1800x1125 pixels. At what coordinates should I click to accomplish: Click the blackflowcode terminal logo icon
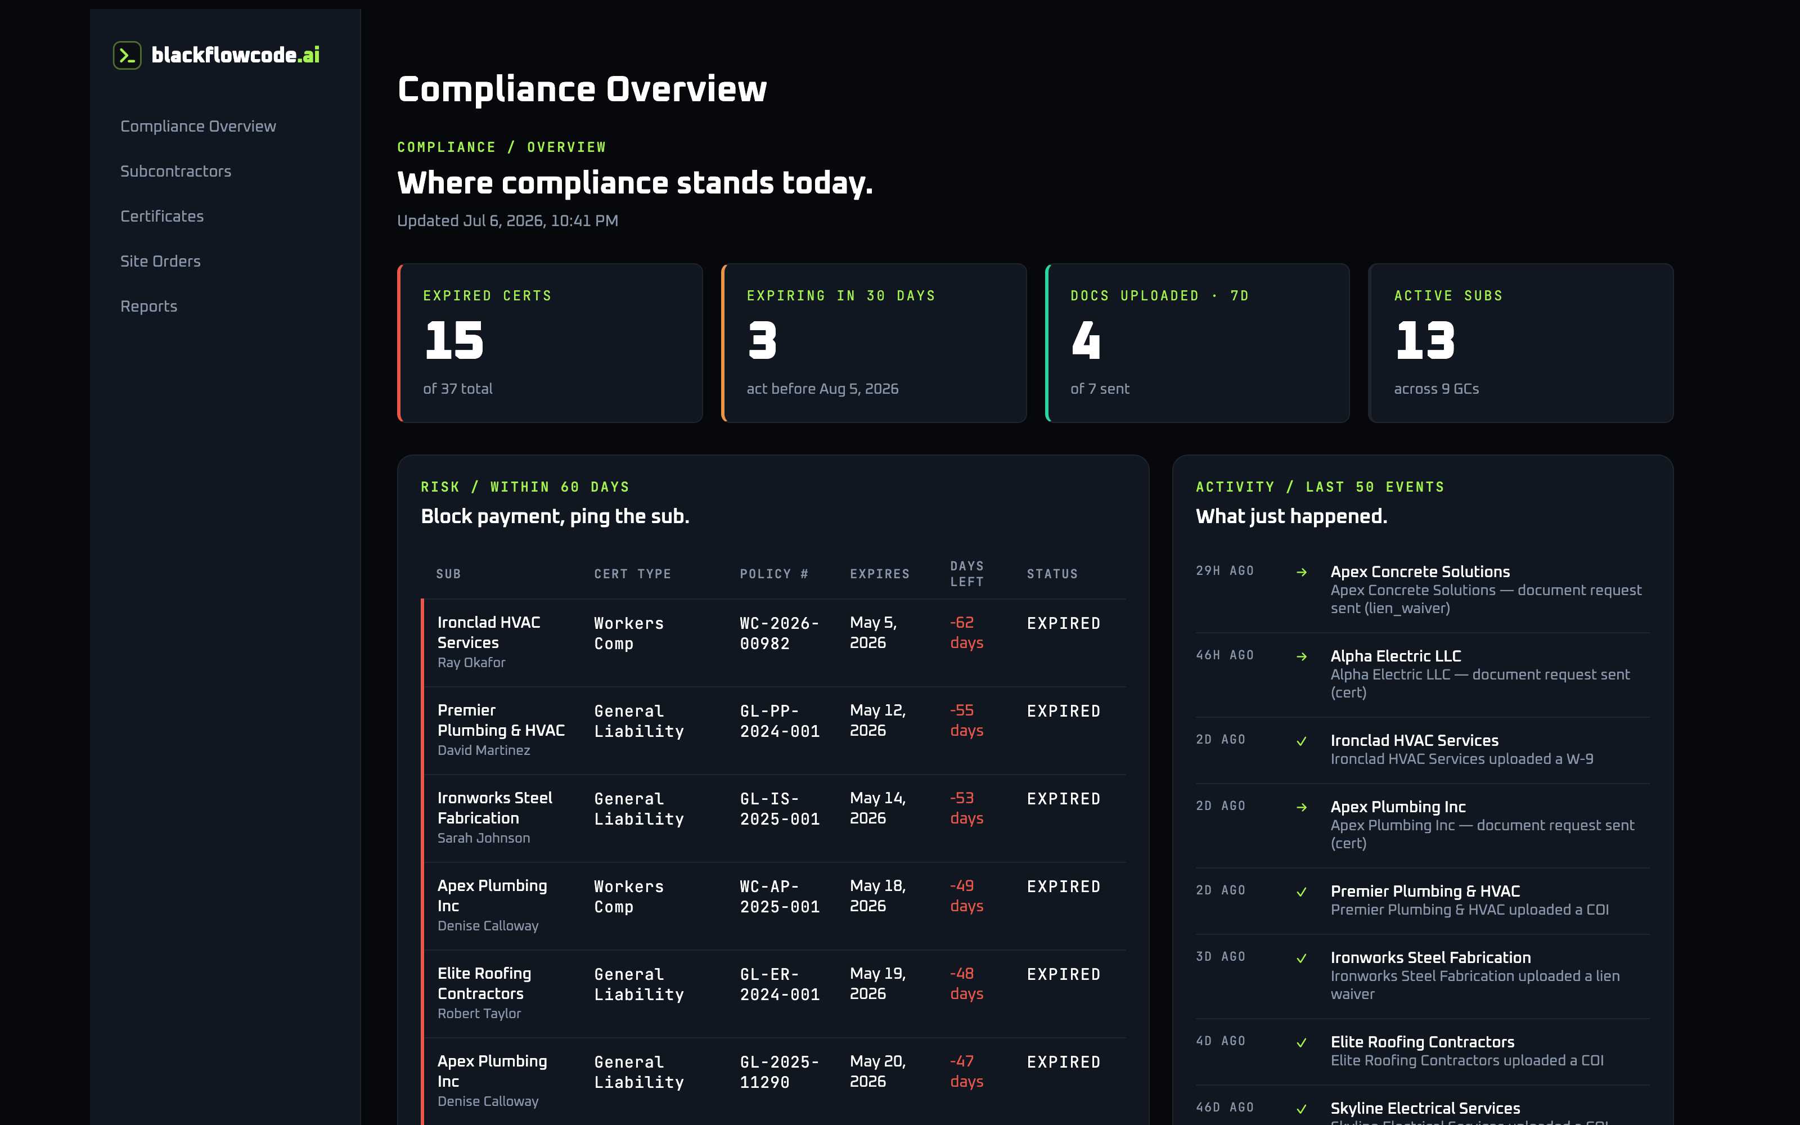(x=127, y=55)
